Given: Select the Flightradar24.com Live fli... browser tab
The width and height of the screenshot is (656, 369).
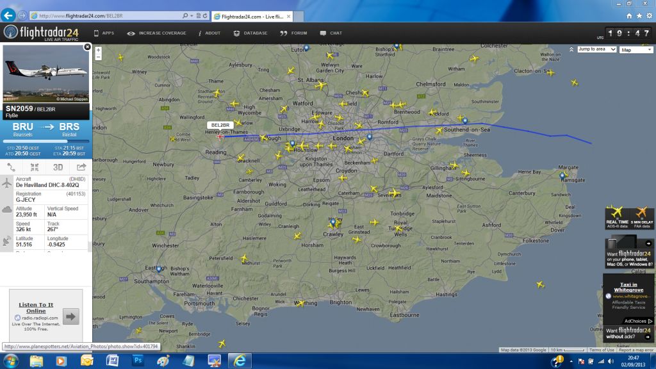Looking at the screenshot, I should [252, 16].
